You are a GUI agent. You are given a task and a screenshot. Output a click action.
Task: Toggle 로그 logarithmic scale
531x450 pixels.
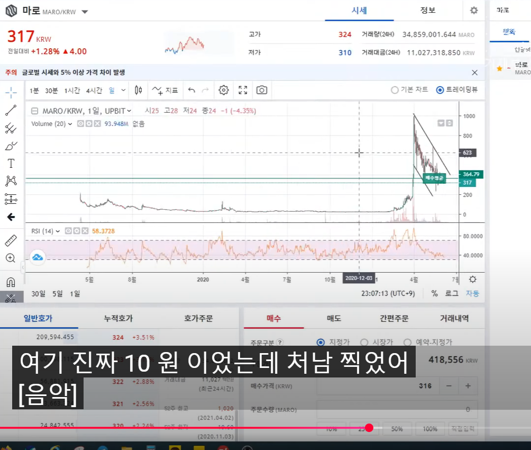(452, 293)
